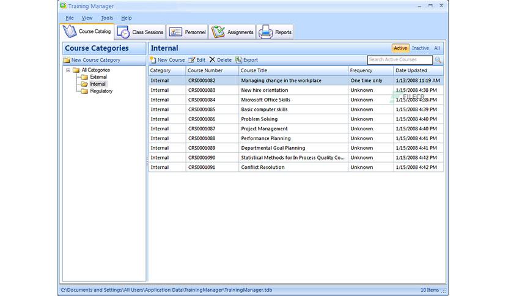Maximize the Training Manager window
Image resolution: width=511 pixels, height=296 pixels.
430,6
